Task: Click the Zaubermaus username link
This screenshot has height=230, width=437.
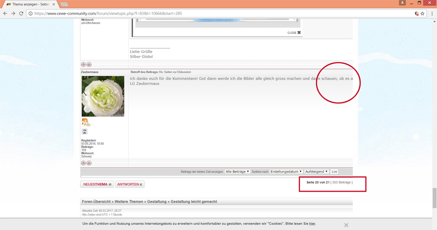Action: pos(90,72)
